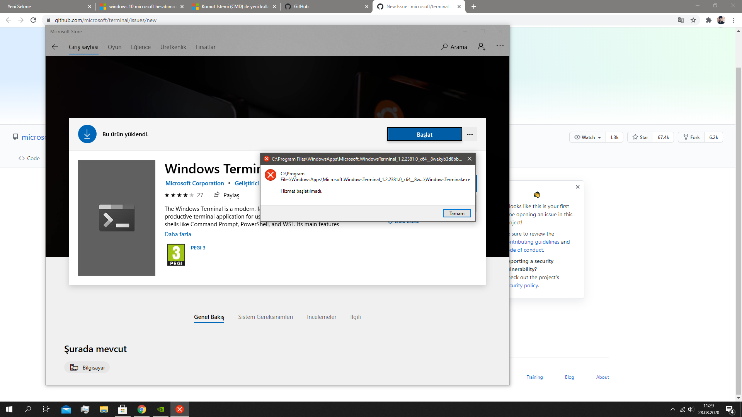Open Task View from the taskbar

[x=46, y=409]
